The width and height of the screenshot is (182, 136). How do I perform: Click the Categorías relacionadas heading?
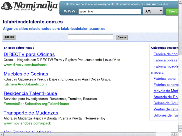coord(165,48)
